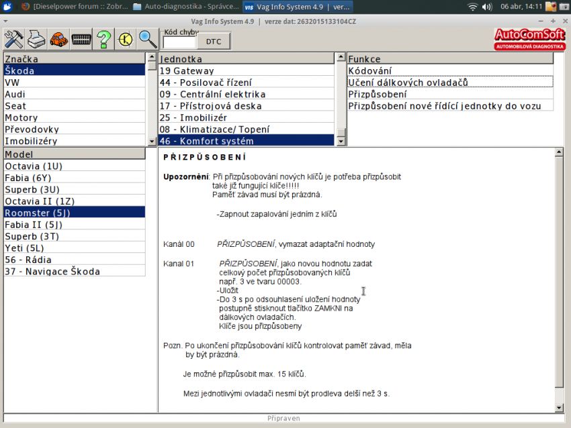Select Přizpůsobení function

tap(450, 94)
